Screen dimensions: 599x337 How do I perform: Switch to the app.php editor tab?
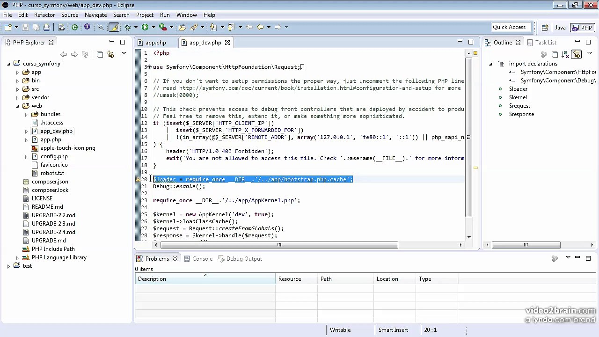click(x=155, y=43)
